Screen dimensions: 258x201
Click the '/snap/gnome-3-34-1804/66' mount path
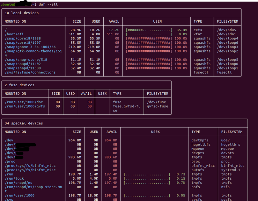pyautogui.click(x=30, y=47)
